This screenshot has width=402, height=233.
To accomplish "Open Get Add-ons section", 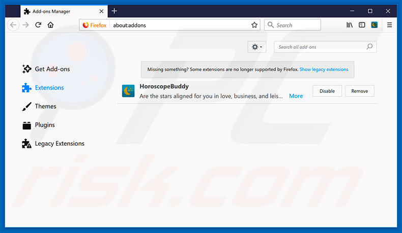I will click(46, 69).
